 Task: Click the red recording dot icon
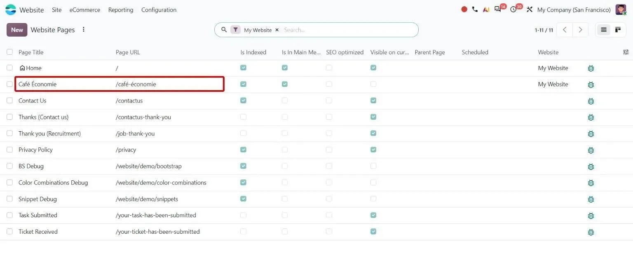tap(464, 9)
